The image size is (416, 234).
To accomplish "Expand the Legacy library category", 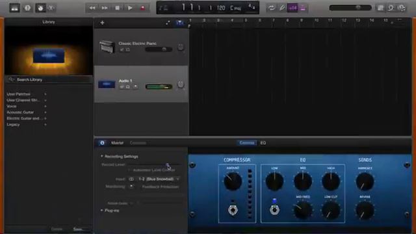I will [x=27, y=124].
